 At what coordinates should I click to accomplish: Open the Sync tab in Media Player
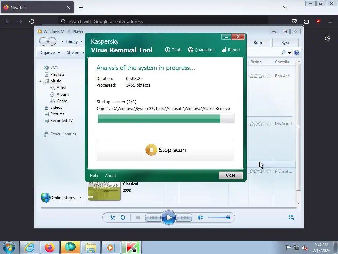pyautogui.click(x=286, y=43)
